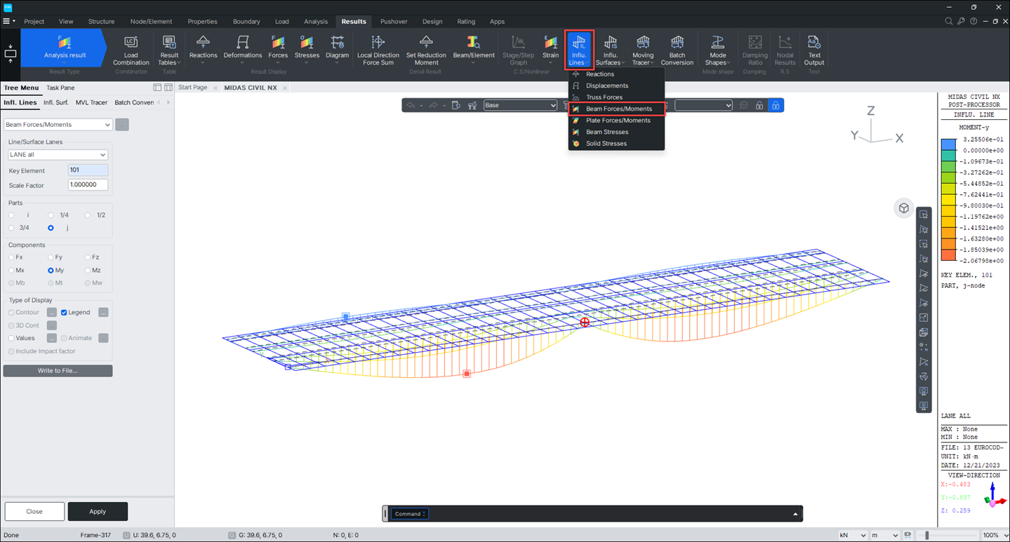Expand the main hamburger menu
This screenshot has width=1010, height=542.
(8, 22)
